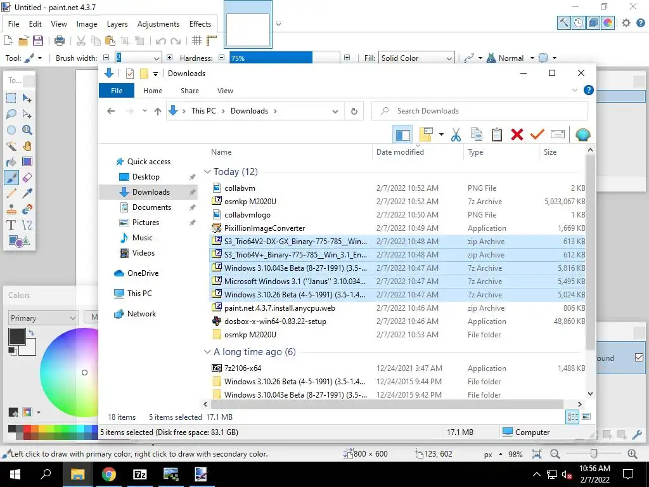This screenshot has width=649, height=487.
Task: Open paint.net Settings gear icon
Action: (x=626, y=23)
